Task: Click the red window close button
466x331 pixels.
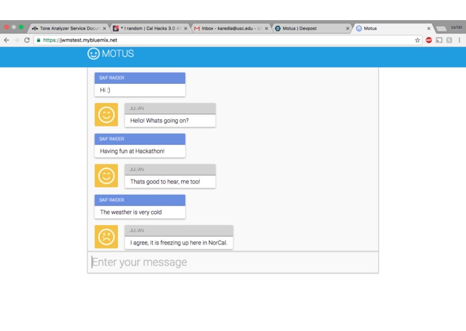Action: point(7,27)
